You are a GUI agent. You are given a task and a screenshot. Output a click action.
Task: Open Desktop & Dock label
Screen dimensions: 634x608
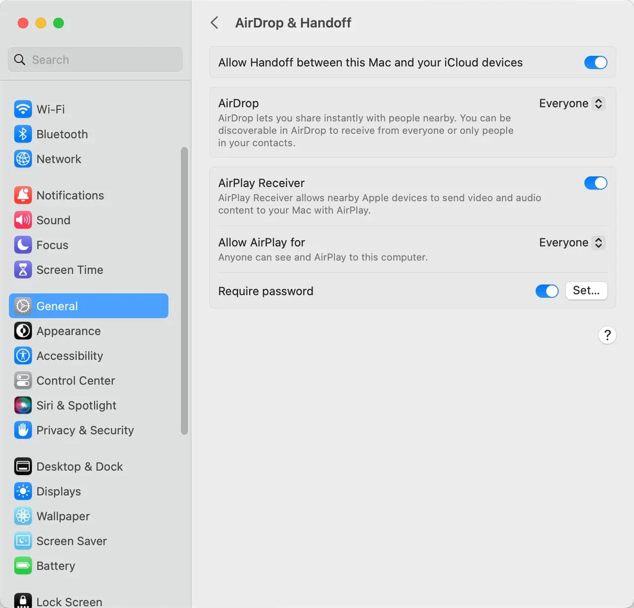(80, 466)
